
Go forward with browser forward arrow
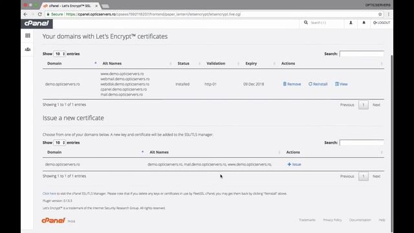pyautogui.click(x=33, y=14)
